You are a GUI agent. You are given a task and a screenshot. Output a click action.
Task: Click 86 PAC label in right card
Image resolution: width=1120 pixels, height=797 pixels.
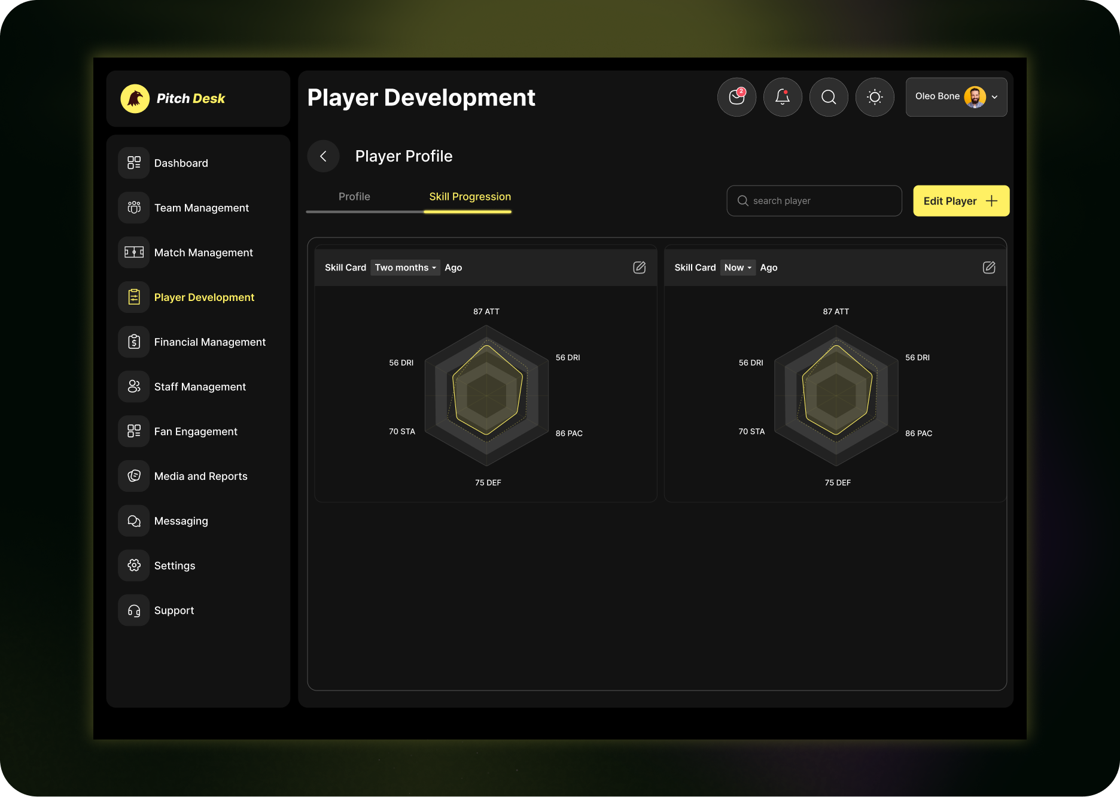tap(918, 433)
